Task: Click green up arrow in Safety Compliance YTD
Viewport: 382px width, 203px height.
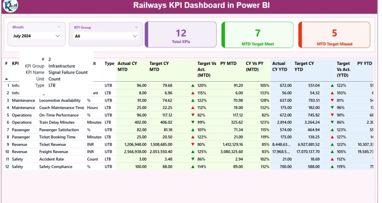Action: tap(332, 167)
